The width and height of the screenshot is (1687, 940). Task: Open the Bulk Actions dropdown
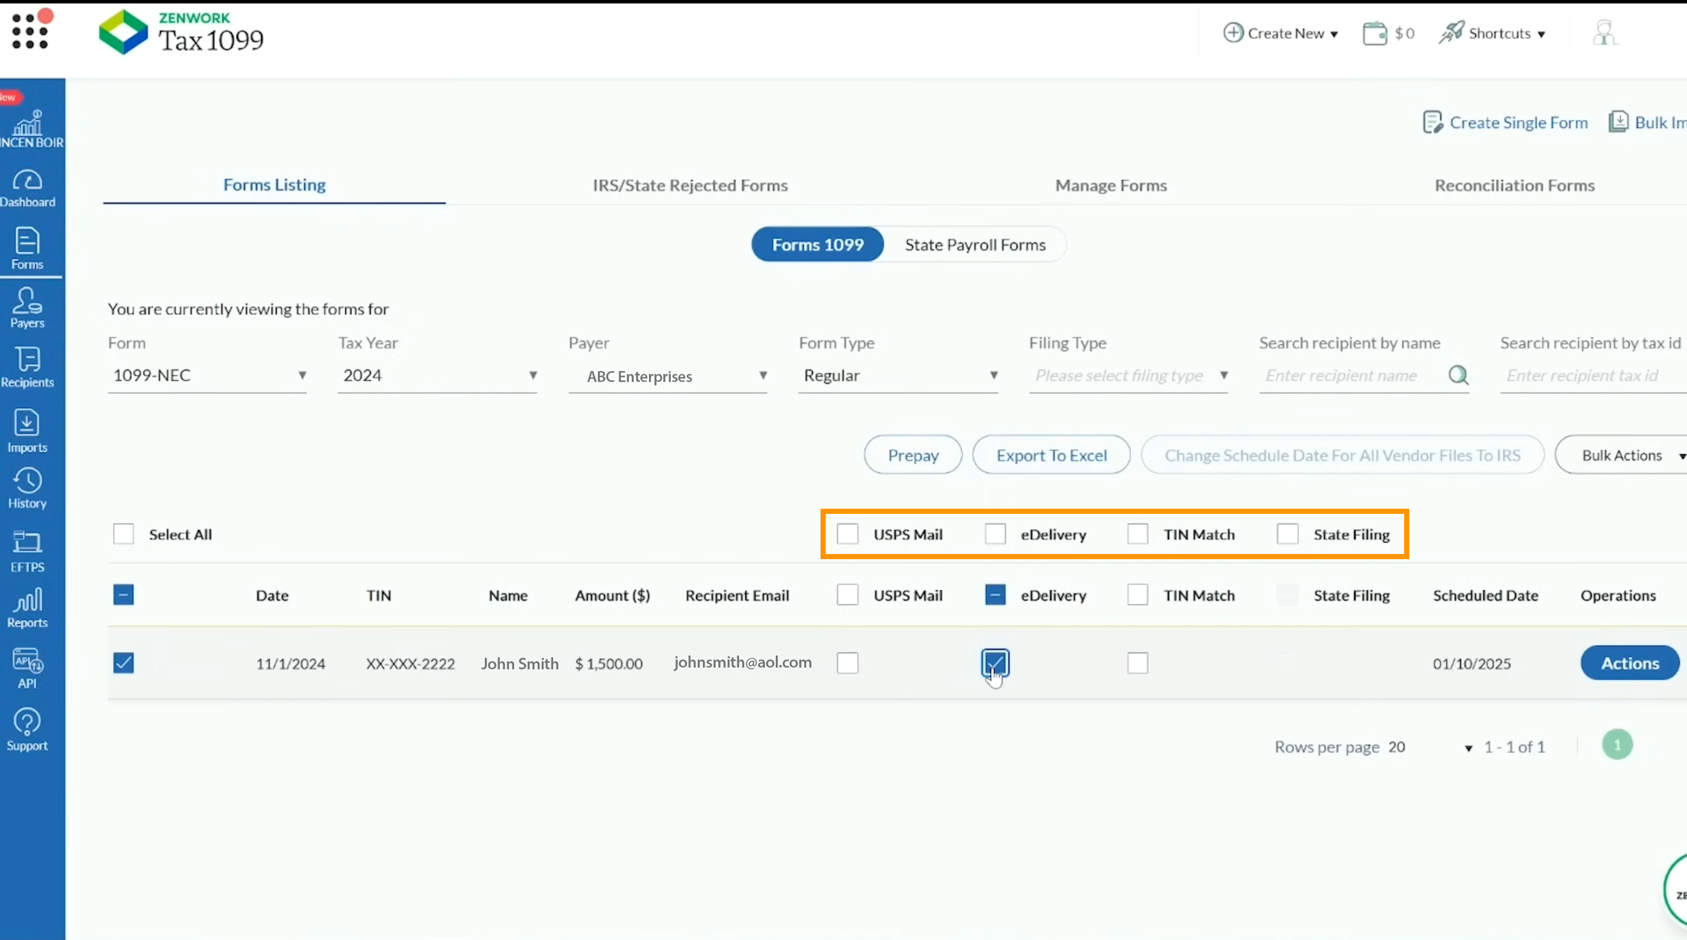1623,455
